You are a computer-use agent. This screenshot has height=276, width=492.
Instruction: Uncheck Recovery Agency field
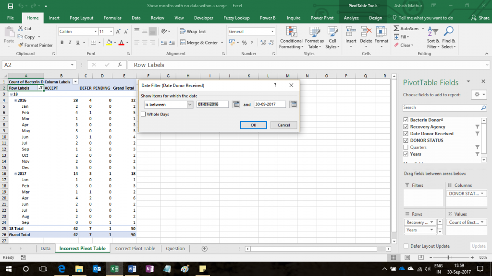pos(406,126)
